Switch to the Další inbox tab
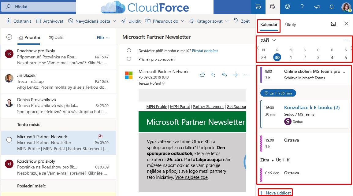 point(56,38)
